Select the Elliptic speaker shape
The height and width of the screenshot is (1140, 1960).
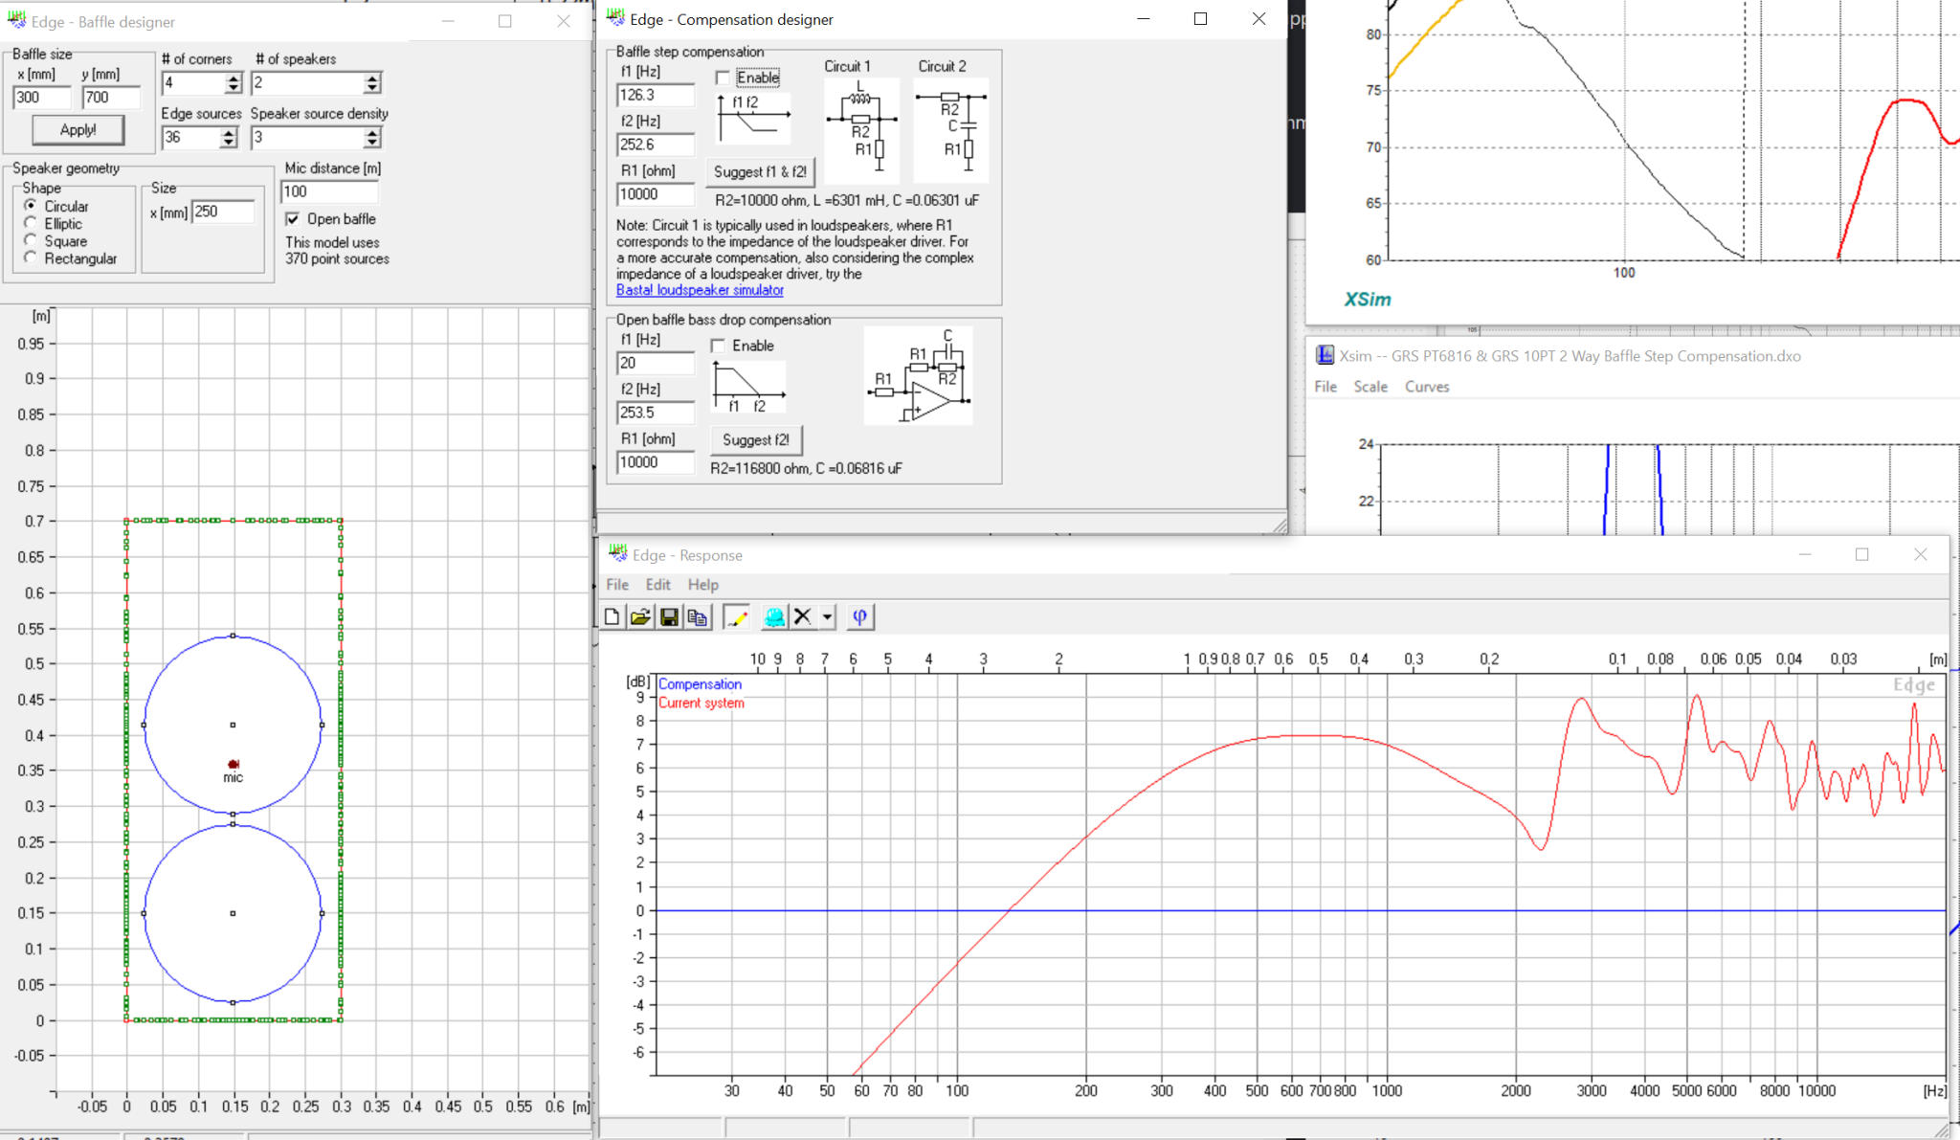31,223
